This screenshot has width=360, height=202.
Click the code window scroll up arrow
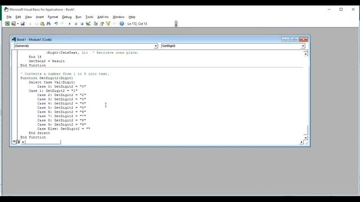(x=305, y=54)
